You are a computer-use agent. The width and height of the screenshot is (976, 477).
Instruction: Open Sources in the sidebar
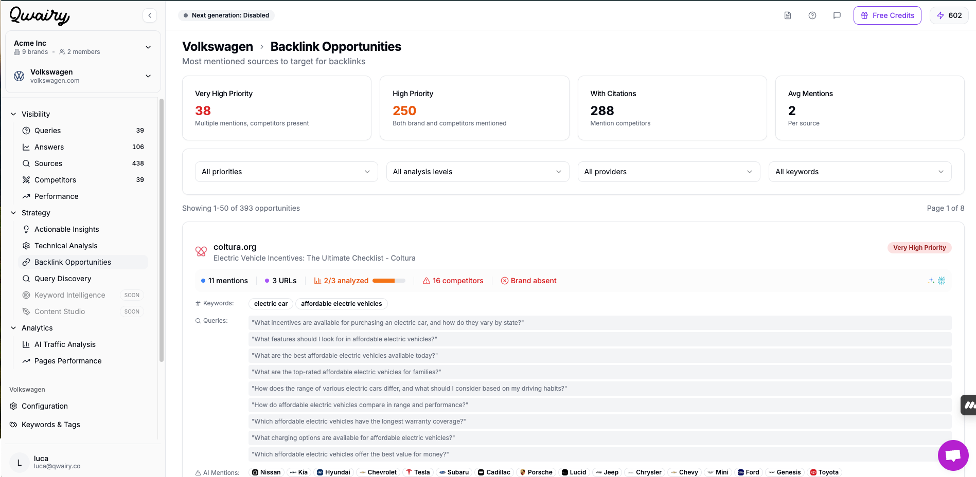83,163
